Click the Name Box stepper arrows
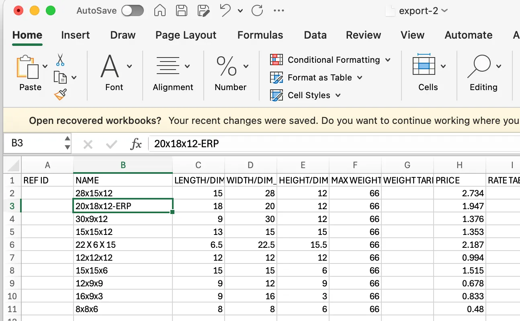 point(68,143)
